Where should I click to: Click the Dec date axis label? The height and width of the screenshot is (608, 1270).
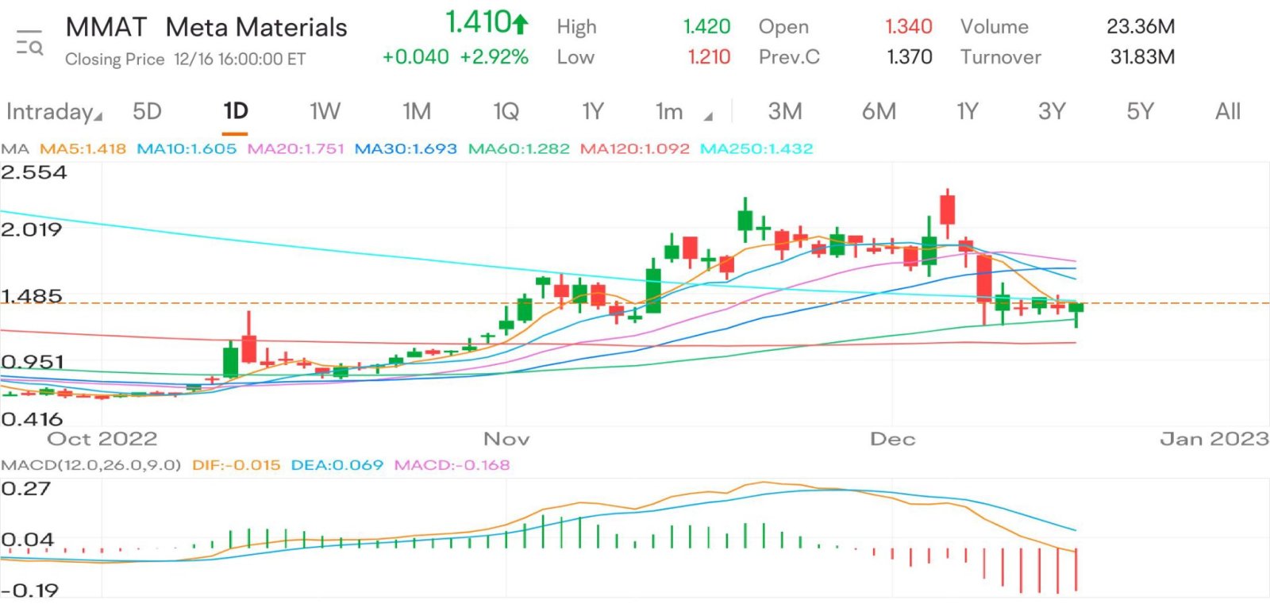tap(892, 439)
